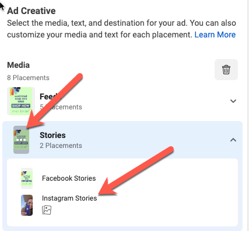Click the image stack icon under Instagram Stories
This screenshot has width=249, height=231.
[x=47, y=210]
